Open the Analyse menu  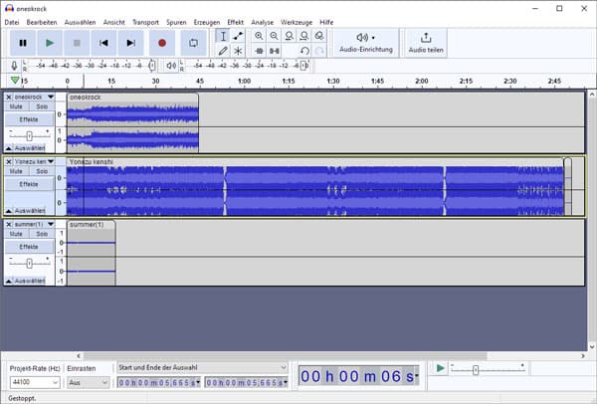point(262,23)
